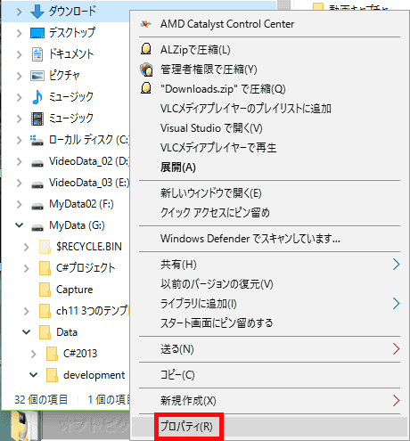
Task: Click the ドキュメント document icon
Action: pos(37,54)
